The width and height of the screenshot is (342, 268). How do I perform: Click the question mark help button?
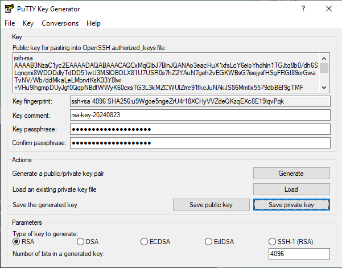[x=303, y=9]
